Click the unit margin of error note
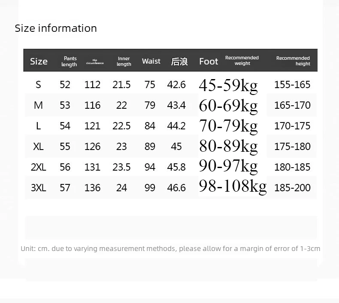 pos(170,249)
